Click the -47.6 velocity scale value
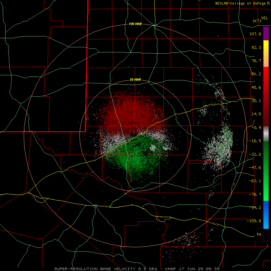271x271 pixels. click(x=255, y=168)
